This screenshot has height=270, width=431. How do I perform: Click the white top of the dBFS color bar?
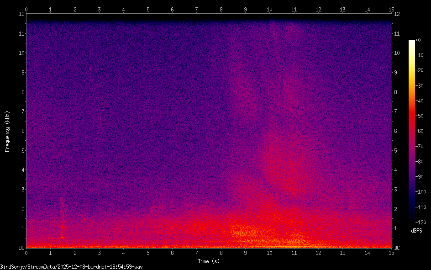point(412,42)
